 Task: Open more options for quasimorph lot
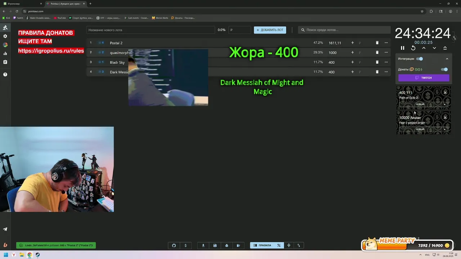point(386,53)
